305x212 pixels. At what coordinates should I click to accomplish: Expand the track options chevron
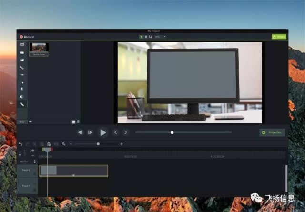pos(33,156)
